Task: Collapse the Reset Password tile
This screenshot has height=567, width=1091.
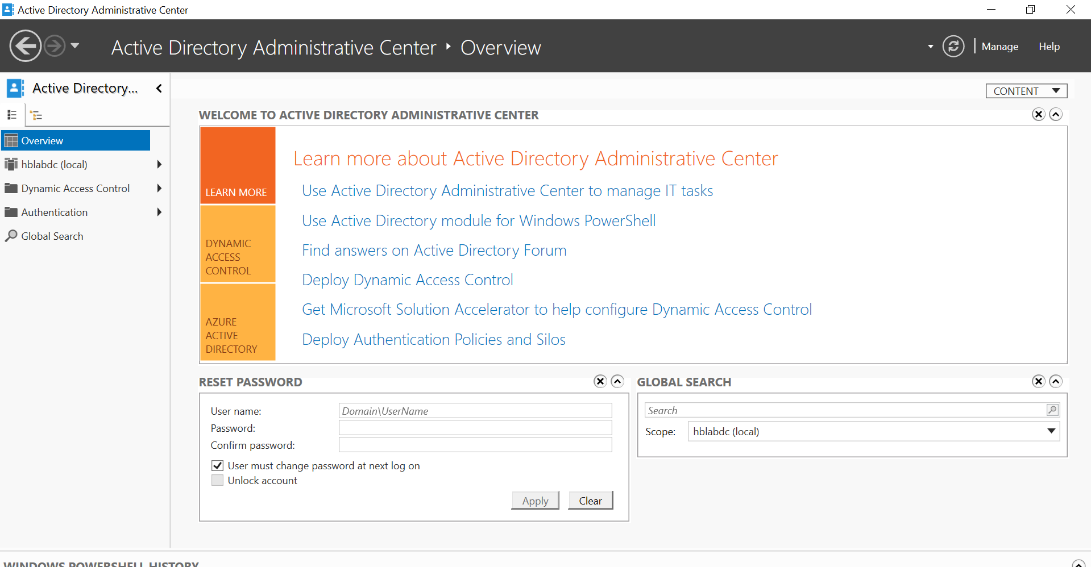Action: (x=617, y=381)
